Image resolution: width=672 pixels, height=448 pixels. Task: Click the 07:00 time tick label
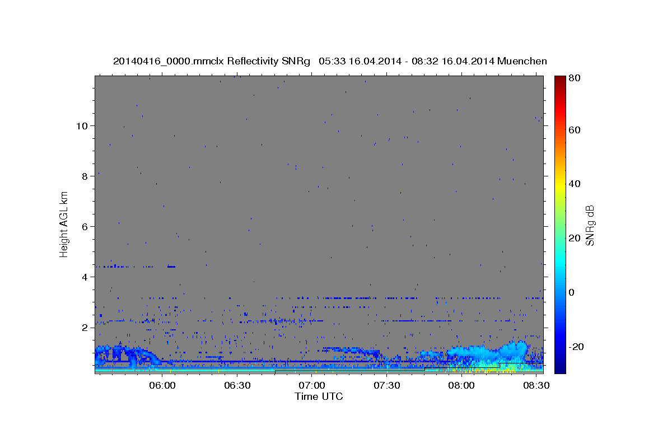pos(312,386)
